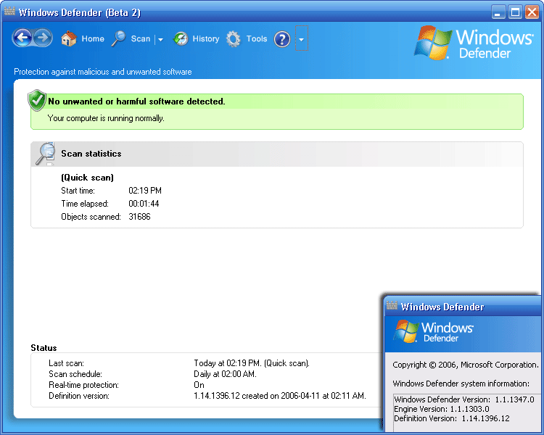The width and height of the screenshot is (544, 435).
Task: Open Help via the question mark icon
Action: [282, 39]
